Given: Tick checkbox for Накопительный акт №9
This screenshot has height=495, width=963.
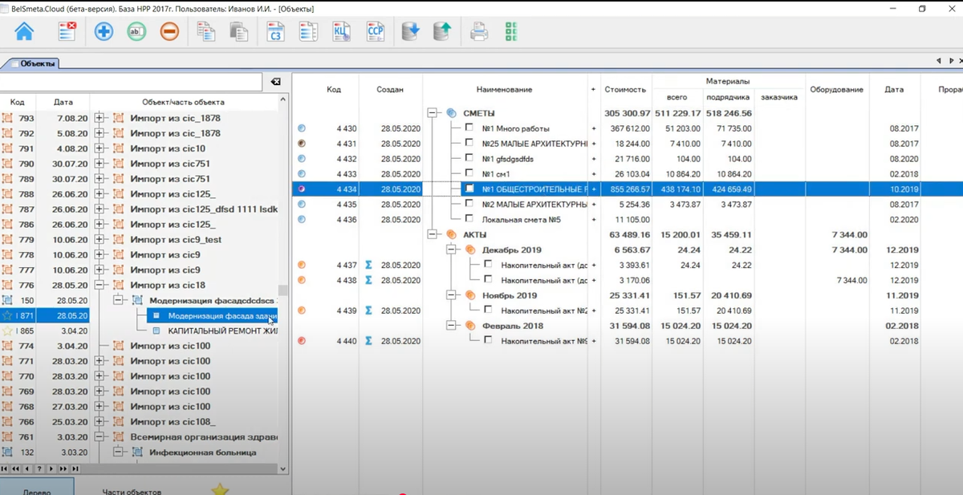Looking at the screenshot, I should coord(488,340).
